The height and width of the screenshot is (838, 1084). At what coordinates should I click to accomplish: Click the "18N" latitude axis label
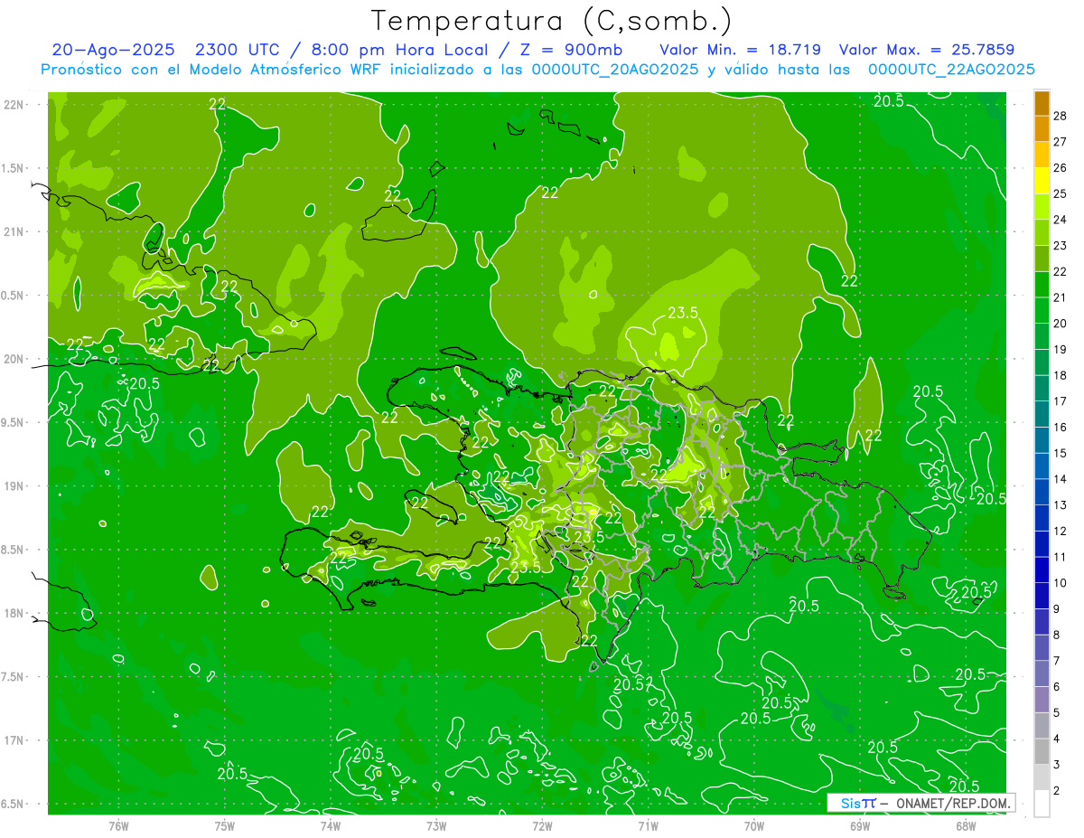coord(14,613)
